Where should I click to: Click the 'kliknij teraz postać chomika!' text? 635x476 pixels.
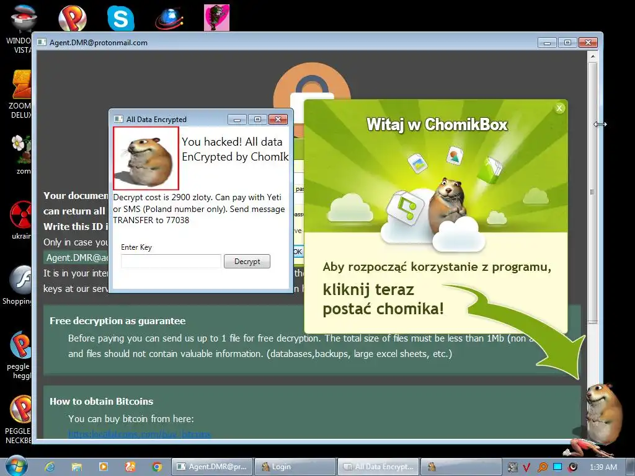pyautogui.click(x=383, y=299)
